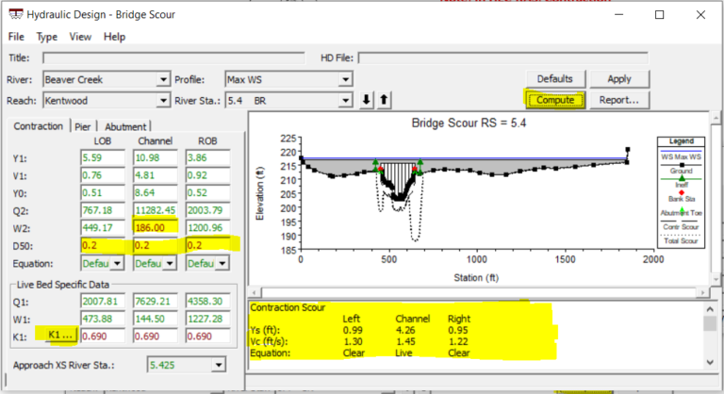Click the Bridge Scour RS = 5.4 plot title
724x394 pixels.
pyautogui.click(x=469, y=123)
